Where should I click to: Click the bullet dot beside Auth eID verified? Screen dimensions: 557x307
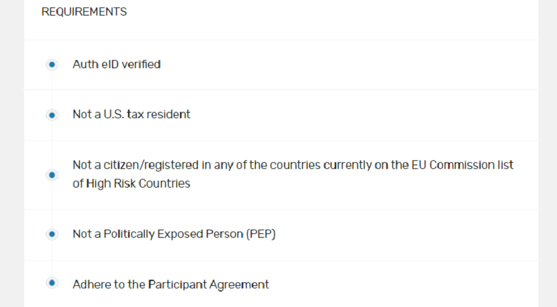pyautogui.click(x=52, y=64)
